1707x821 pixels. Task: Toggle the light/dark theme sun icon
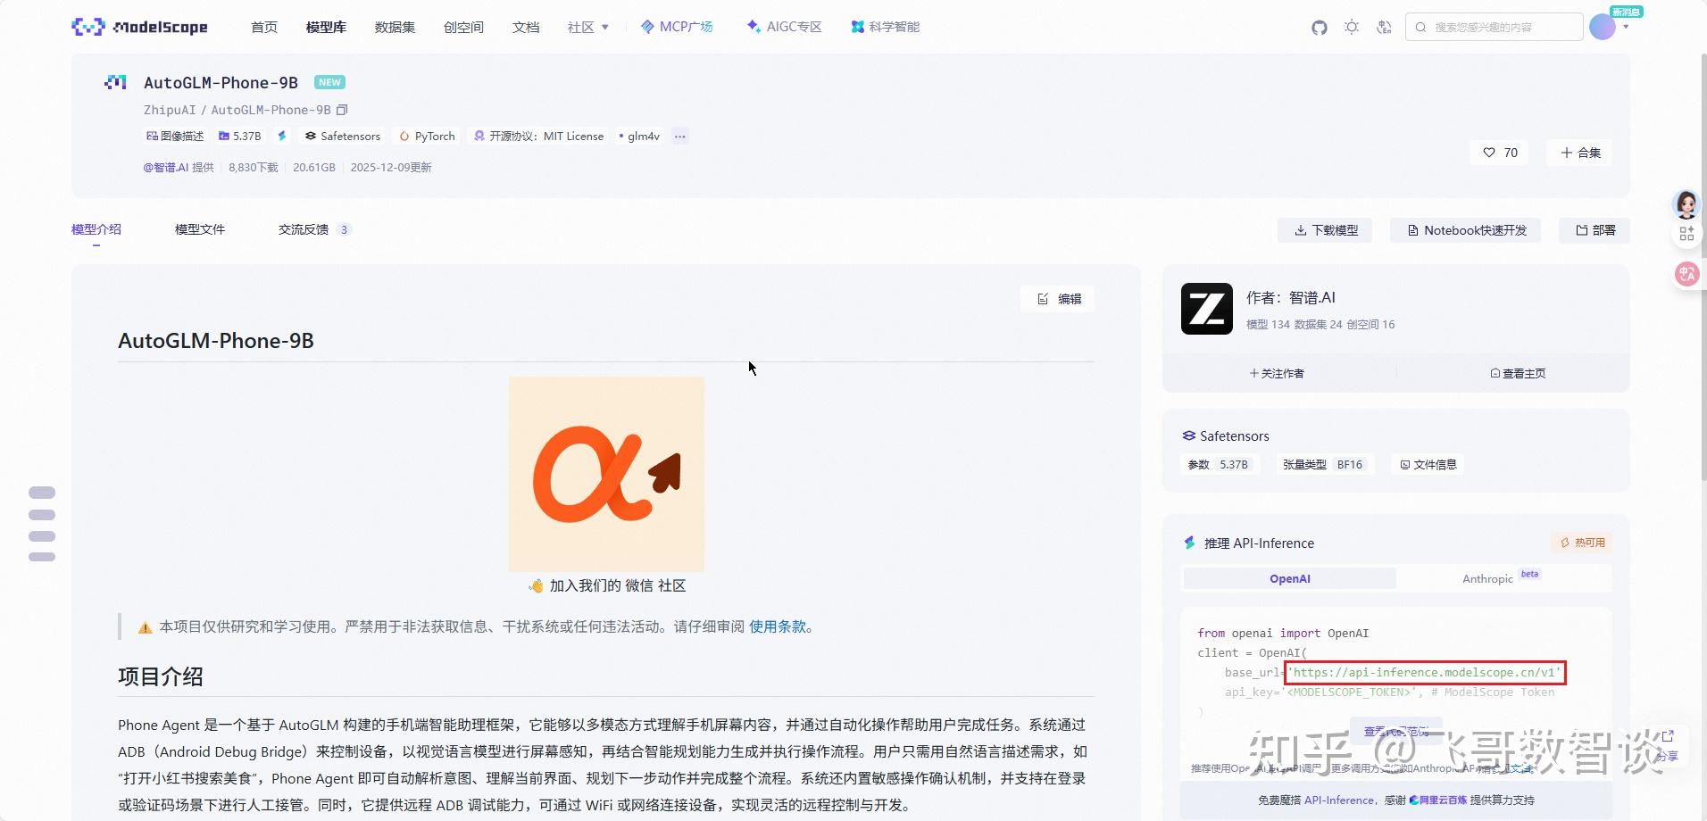pos(1352,28)
